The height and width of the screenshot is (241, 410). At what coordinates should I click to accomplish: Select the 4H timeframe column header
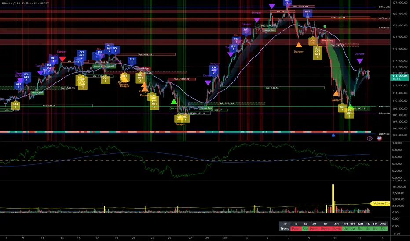[x=345, y=223]
